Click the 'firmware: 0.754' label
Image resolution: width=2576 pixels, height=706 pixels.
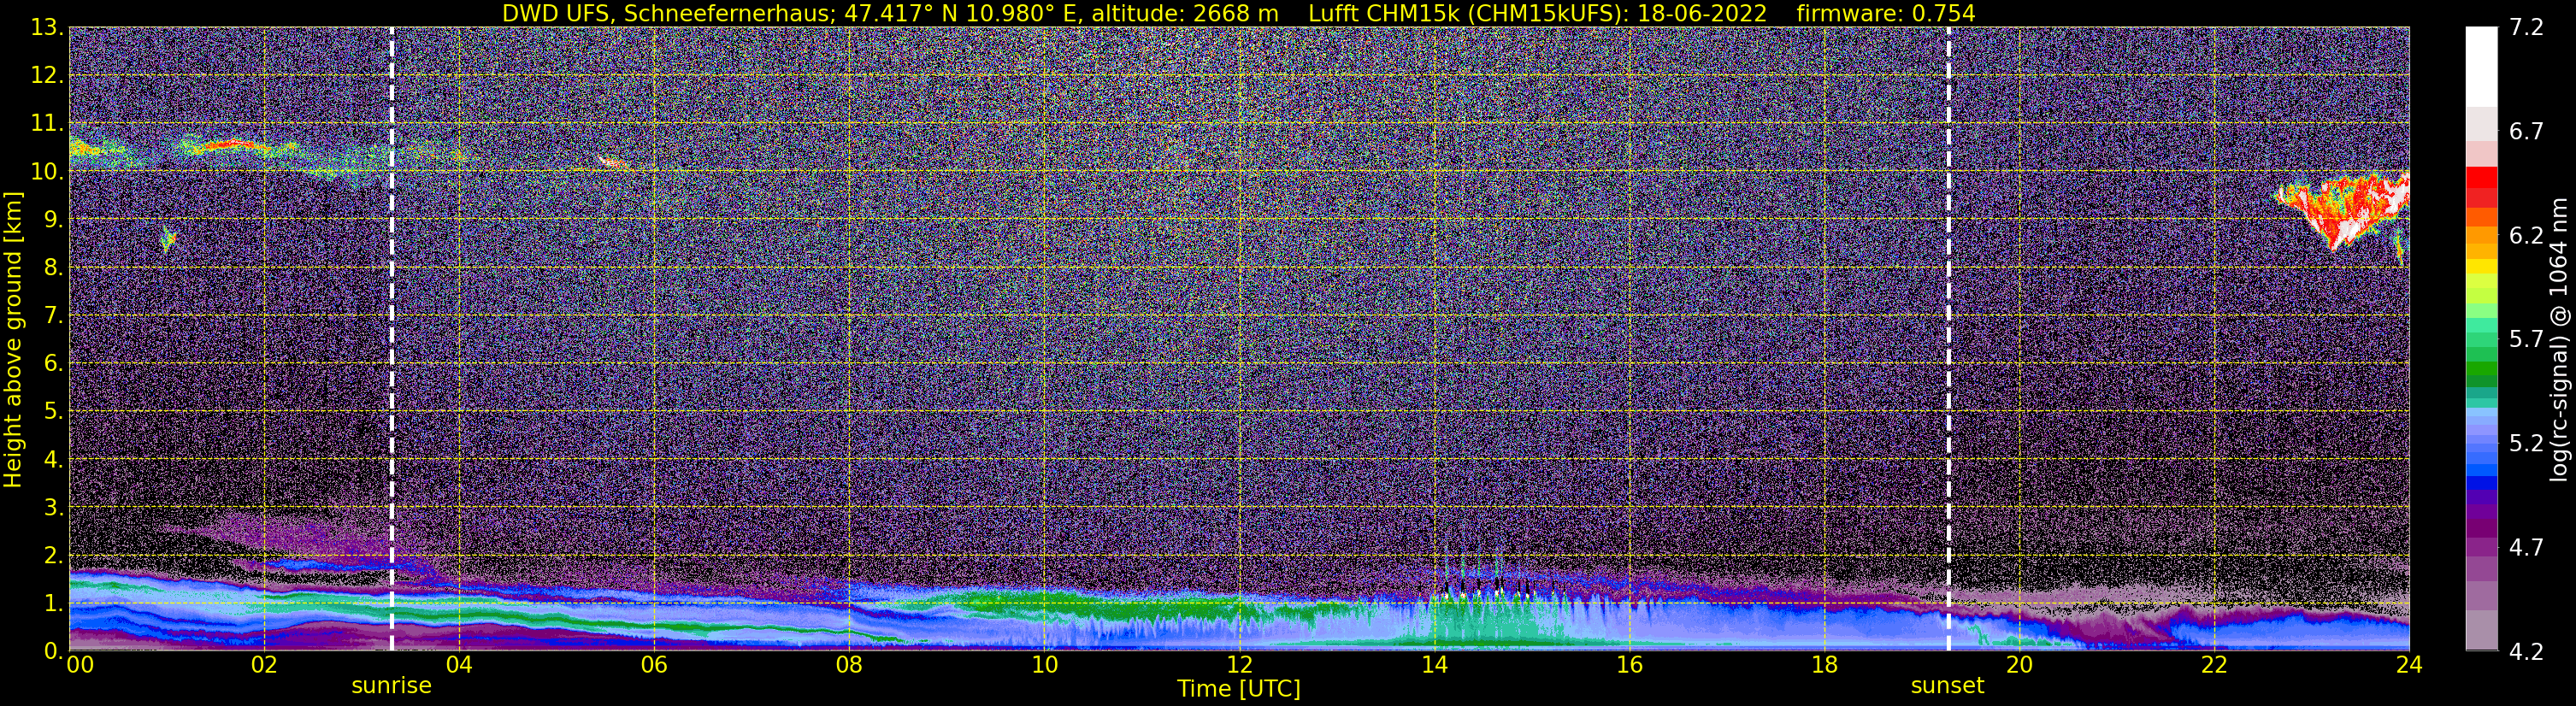point(1886,13)
